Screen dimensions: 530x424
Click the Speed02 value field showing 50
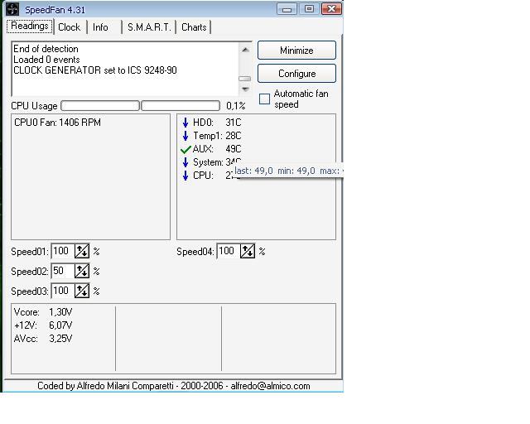click(x=63, y=271)
